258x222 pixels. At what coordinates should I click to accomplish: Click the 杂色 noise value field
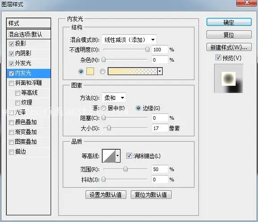click(x=160, y=60)
